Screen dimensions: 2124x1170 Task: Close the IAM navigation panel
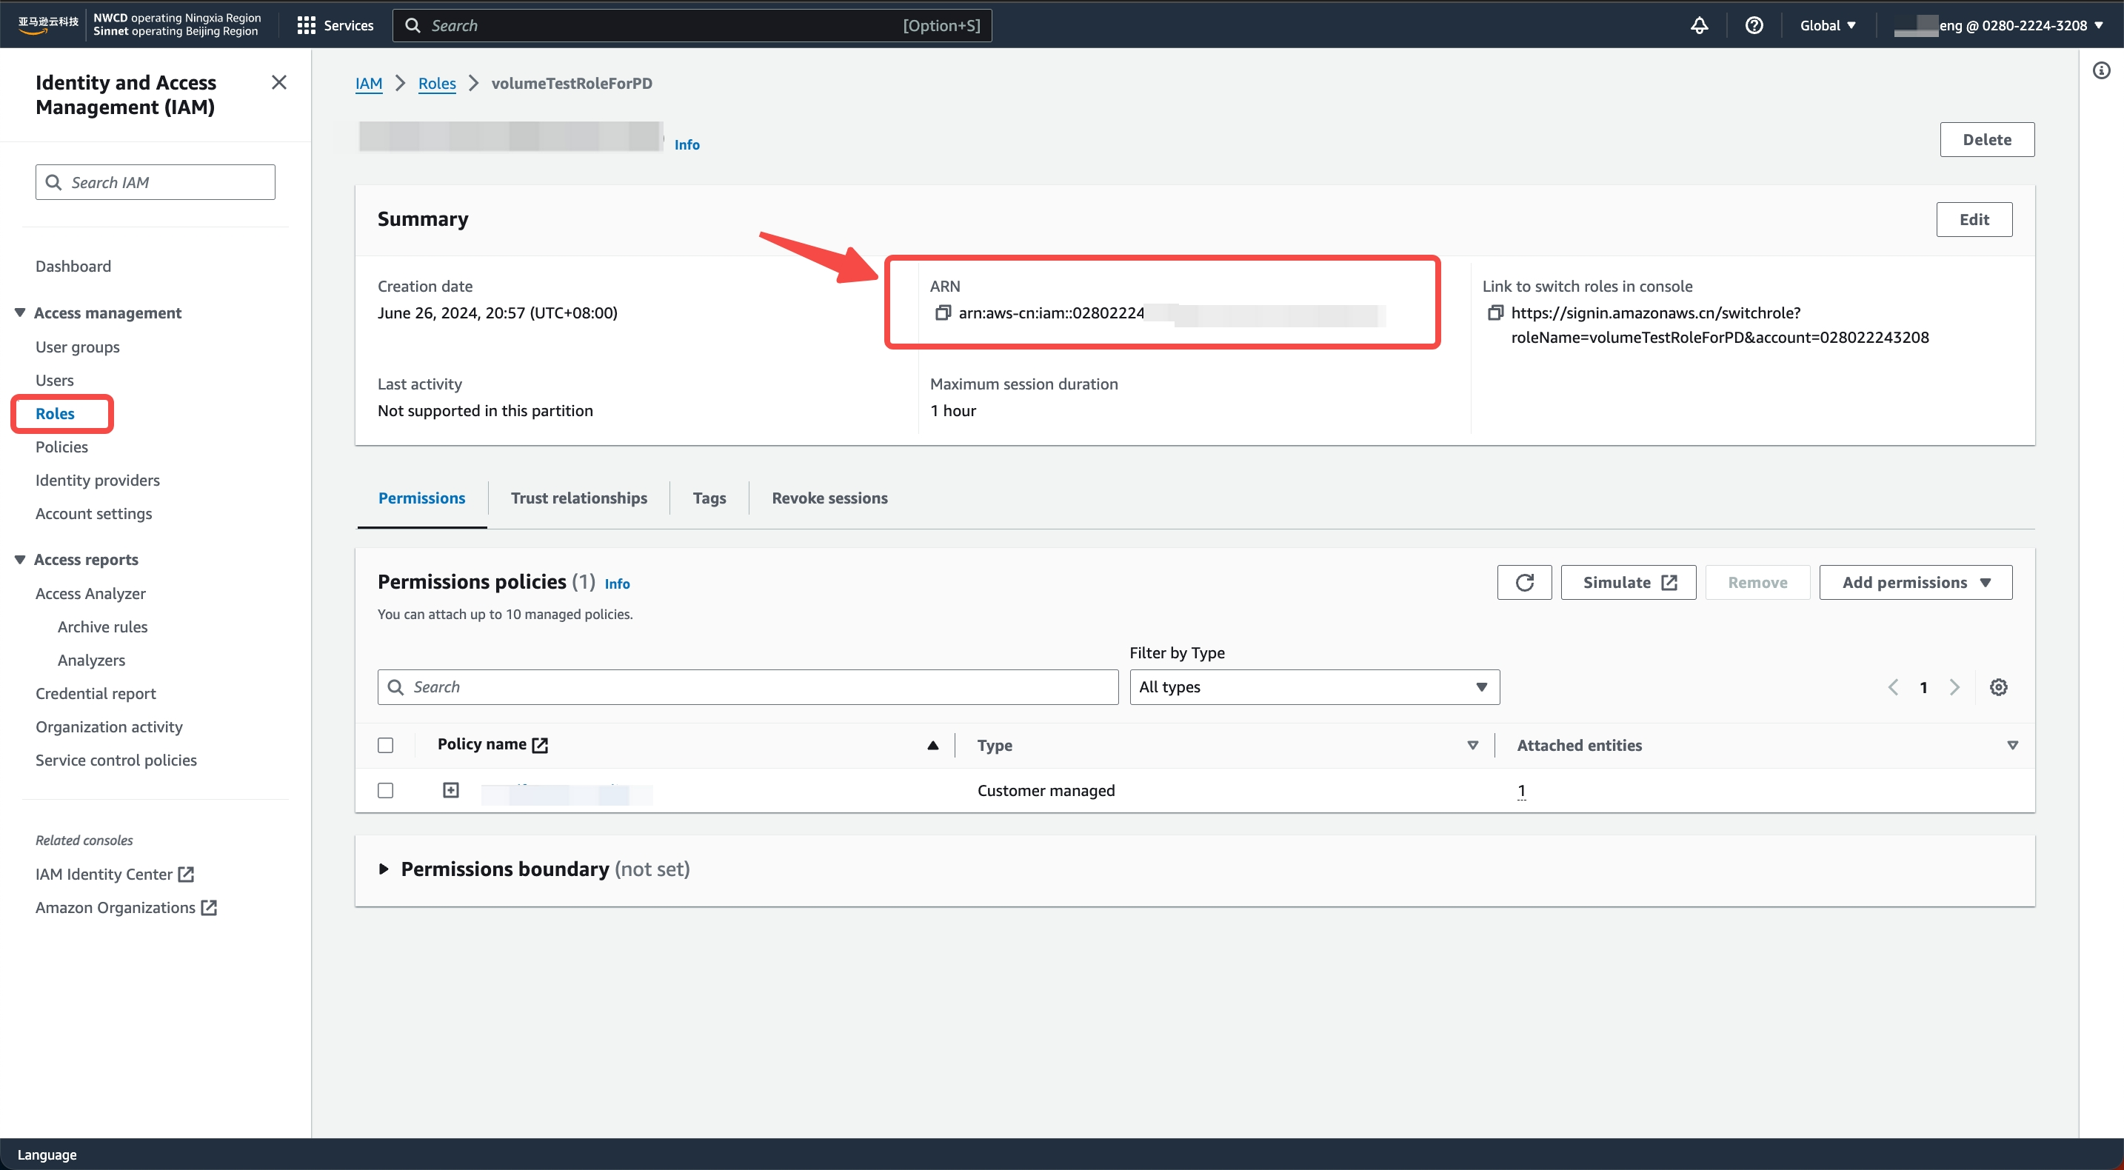[x=278, y=82]
